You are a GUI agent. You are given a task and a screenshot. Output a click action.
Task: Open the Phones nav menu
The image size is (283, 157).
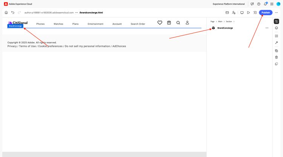[40, 24]
